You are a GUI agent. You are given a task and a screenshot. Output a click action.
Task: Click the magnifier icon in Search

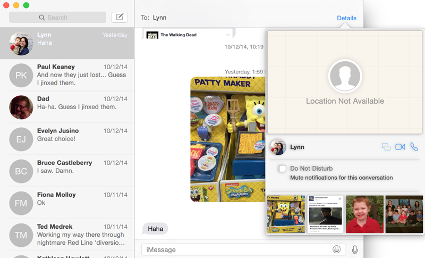tap(42, 18)
